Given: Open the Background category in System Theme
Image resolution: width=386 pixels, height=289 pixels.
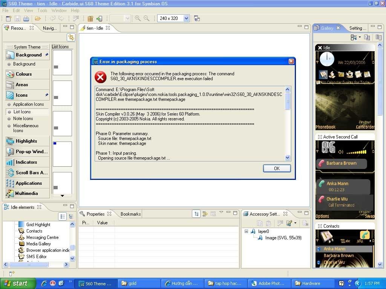Looking at the screenshot, I should coord(27,55).
